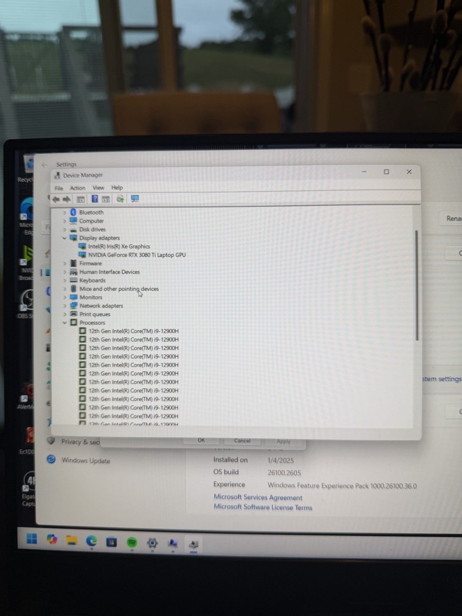Screen dimensions: 462x616
Task: Click the OK button behind Device Manager
Action: 201,440
